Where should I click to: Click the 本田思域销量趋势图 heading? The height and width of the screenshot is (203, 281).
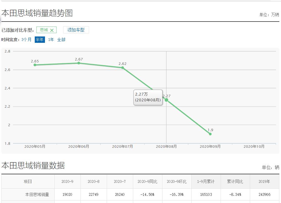coord(37,13)
